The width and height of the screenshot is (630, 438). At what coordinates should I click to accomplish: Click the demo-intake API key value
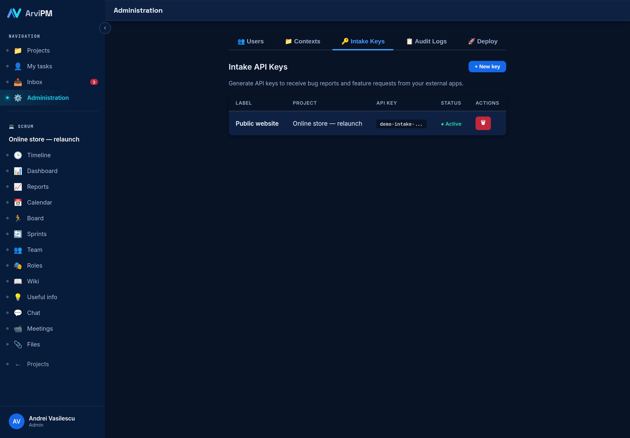coord(401,124)
